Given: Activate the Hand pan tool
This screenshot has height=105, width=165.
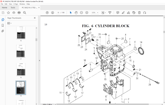Looking at the screenshot, I should [76, 13].
